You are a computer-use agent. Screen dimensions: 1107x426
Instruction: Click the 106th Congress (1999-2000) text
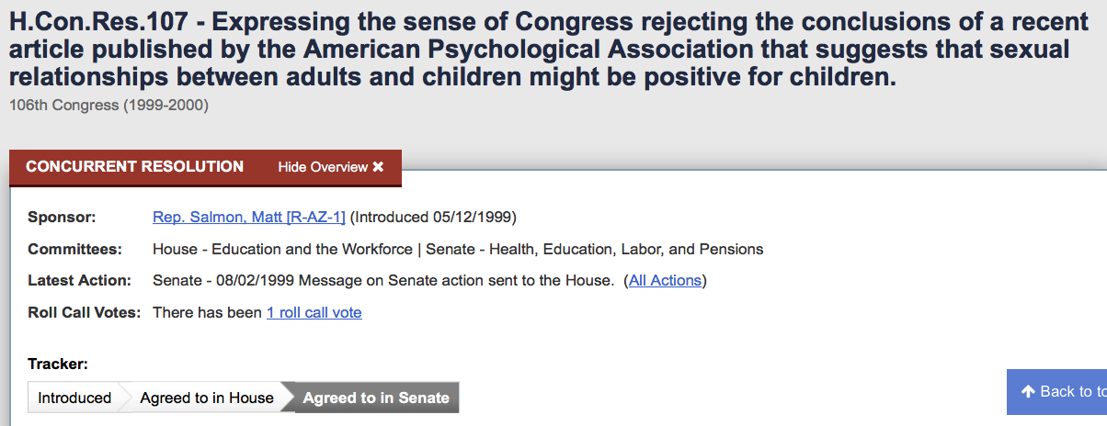pyautogui.click(x=108, y=106)
